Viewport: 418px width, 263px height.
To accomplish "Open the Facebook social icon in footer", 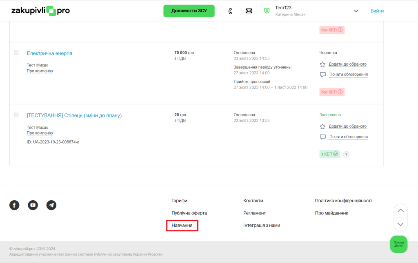I will (x=14, y=205).
